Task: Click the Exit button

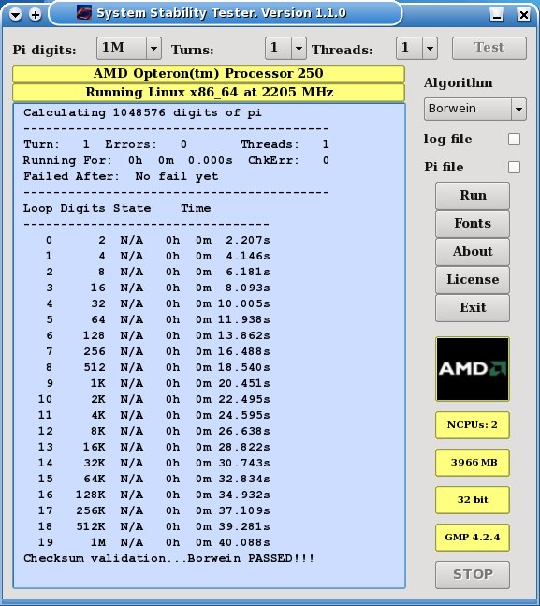Action: tap(473, 308)
